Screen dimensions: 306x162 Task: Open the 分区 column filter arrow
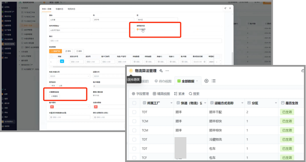point(276,103)
